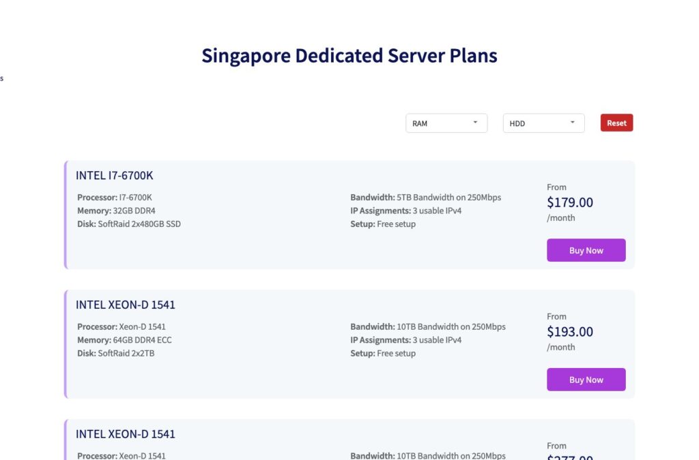Click the Singapore Dedicated Server Plans heading
The image size is (699, 460).
[x=349, y=56]
